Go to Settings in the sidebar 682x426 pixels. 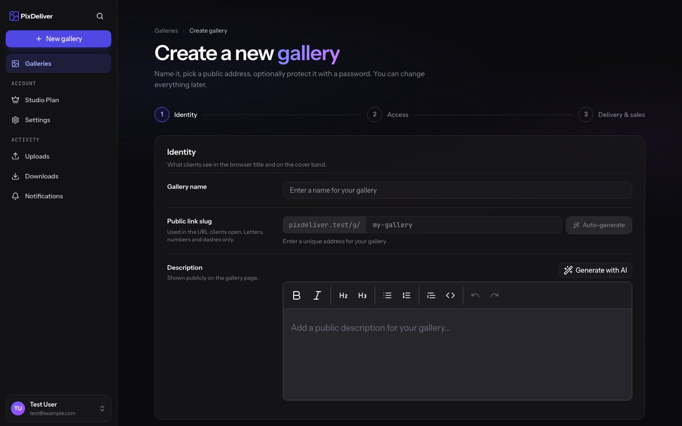point(58,120)
